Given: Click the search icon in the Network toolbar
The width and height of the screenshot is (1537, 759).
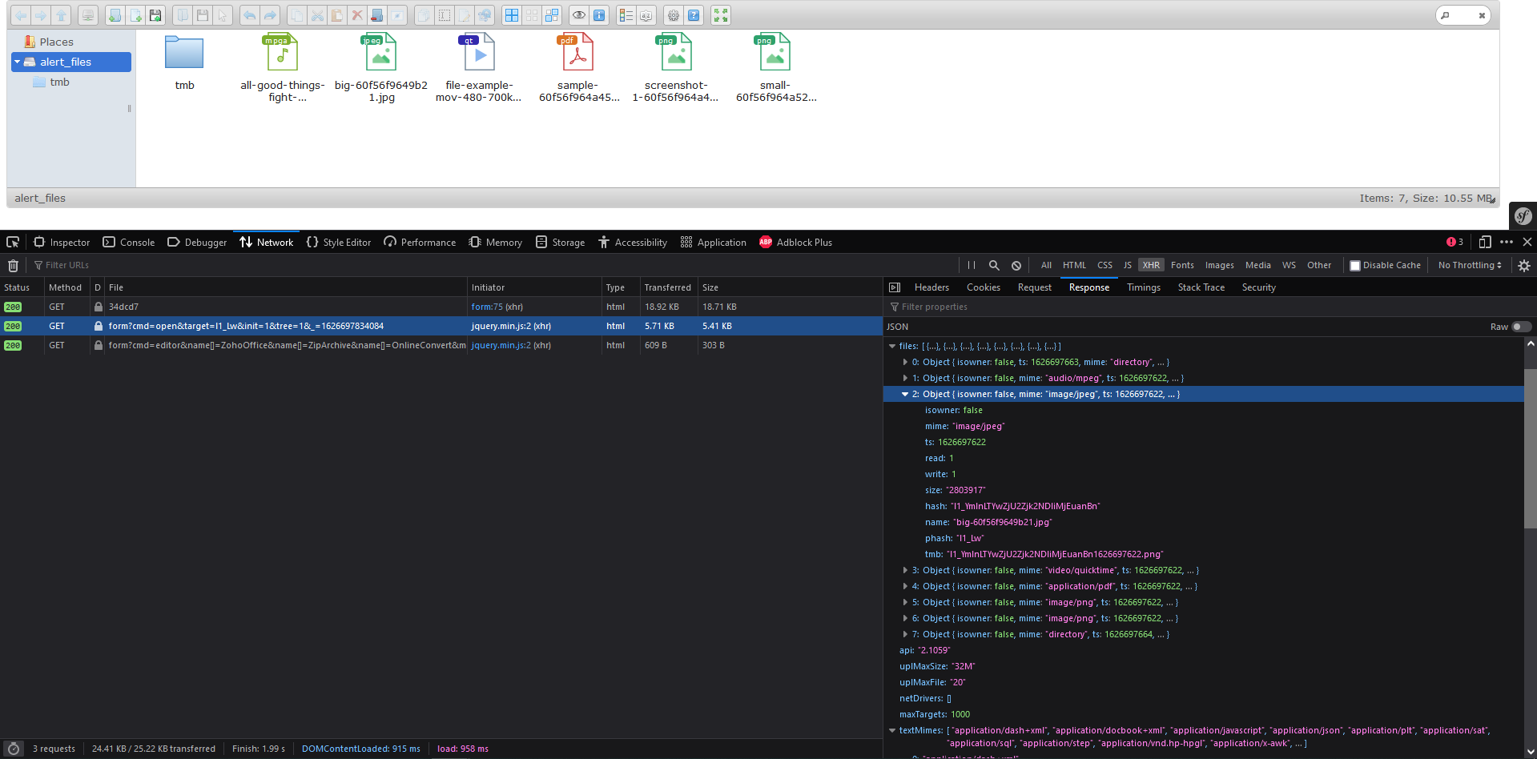Looking at the screenshot, I should pos(994,265).
